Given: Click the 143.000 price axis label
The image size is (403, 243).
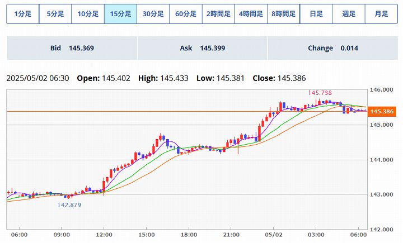Looking at the screenshot, I should (381, 194).
